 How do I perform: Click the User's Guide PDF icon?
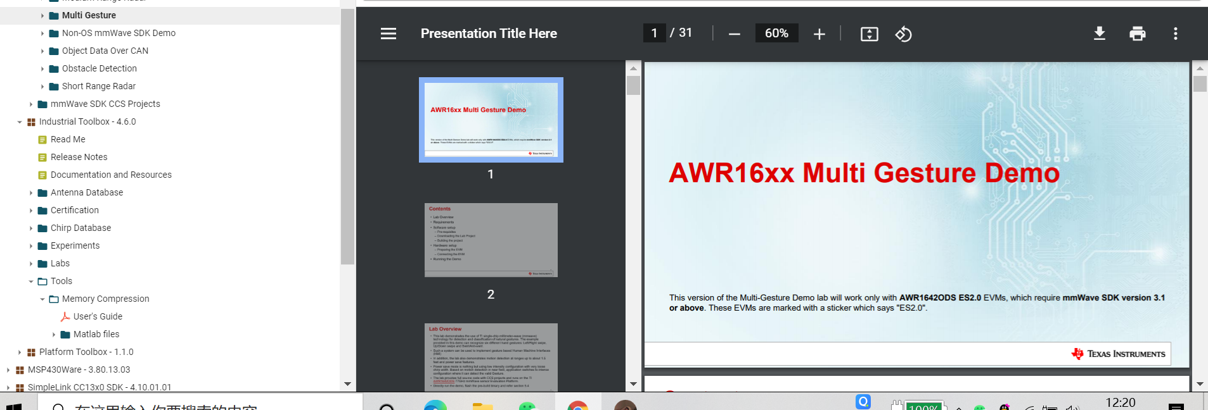click(65, 316)
